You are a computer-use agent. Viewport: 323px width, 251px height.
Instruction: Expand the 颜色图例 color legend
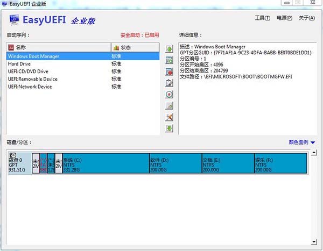[x=302, y=142]
